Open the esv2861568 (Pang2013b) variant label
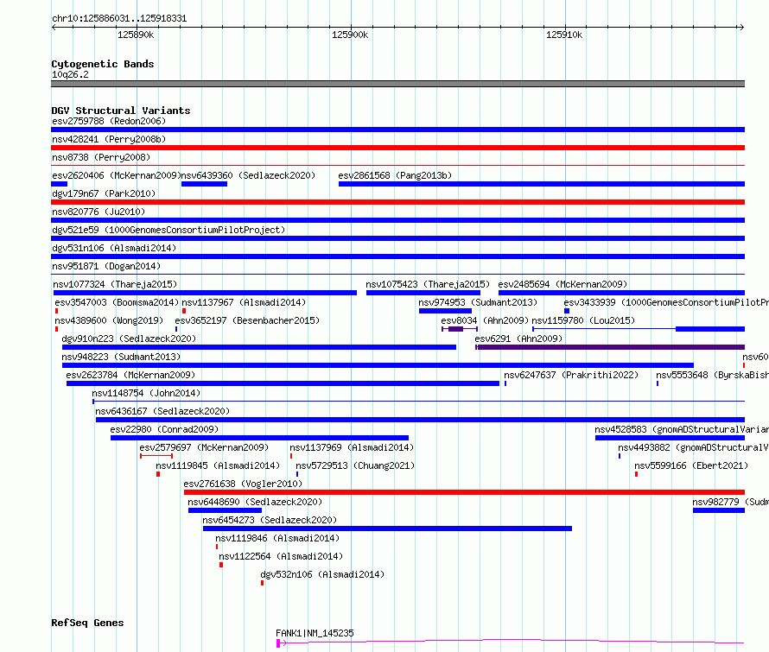 point(395,175)
